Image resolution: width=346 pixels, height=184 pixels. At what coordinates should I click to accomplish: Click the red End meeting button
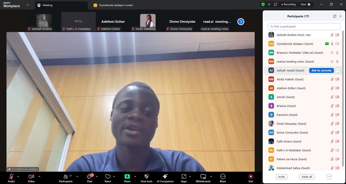point(251,178)
